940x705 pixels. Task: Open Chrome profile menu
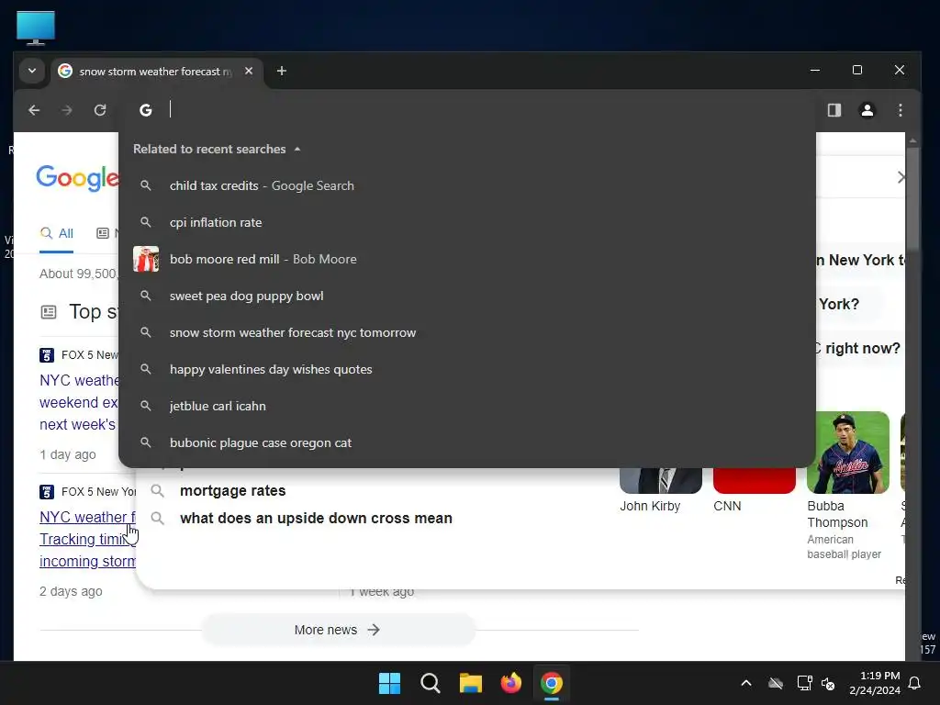coord(867,110)
